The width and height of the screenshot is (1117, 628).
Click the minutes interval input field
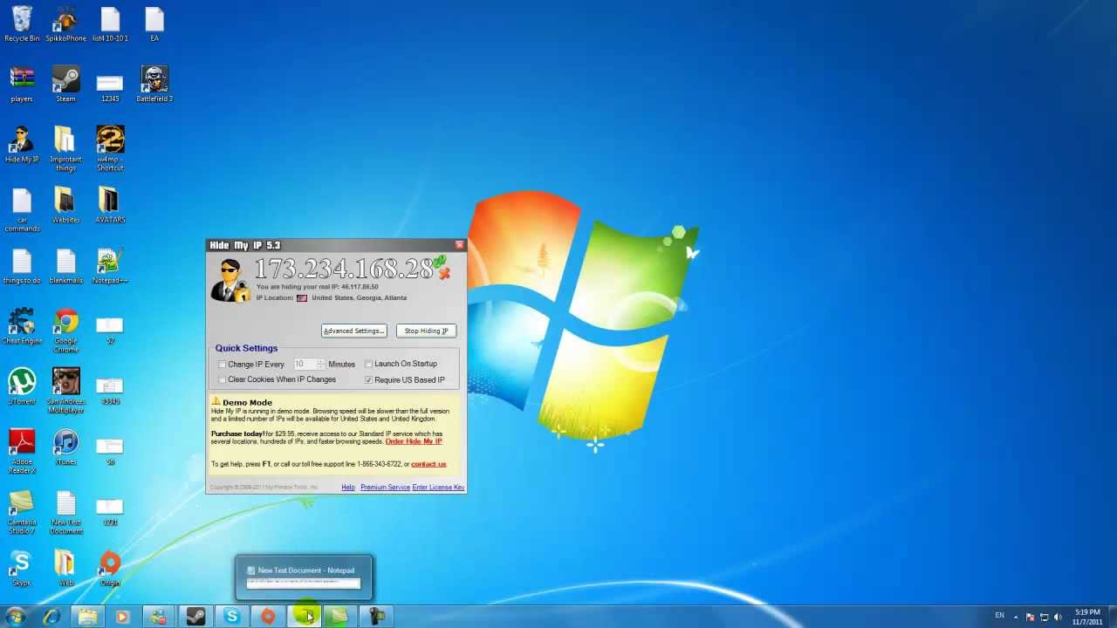coord(305,365)
